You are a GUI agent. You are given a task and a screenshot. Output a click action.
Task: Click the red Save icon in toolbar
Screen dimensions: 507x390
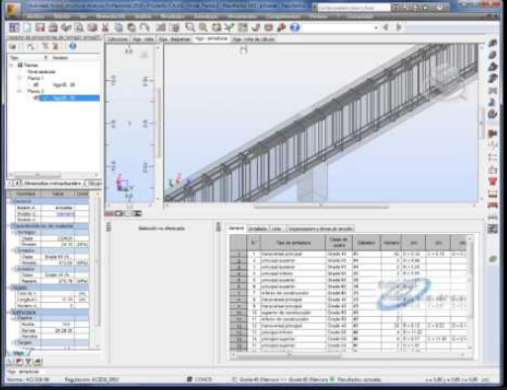point(40,28)
